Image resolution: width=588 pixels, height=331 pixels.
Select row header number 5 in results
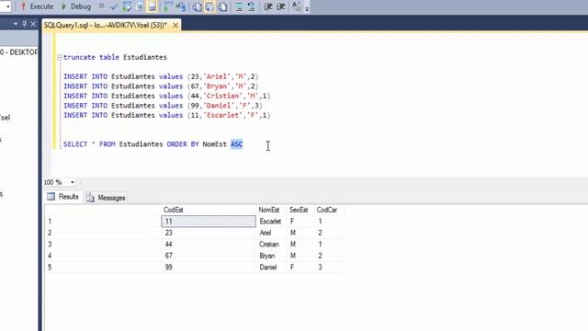coord(103,268)
